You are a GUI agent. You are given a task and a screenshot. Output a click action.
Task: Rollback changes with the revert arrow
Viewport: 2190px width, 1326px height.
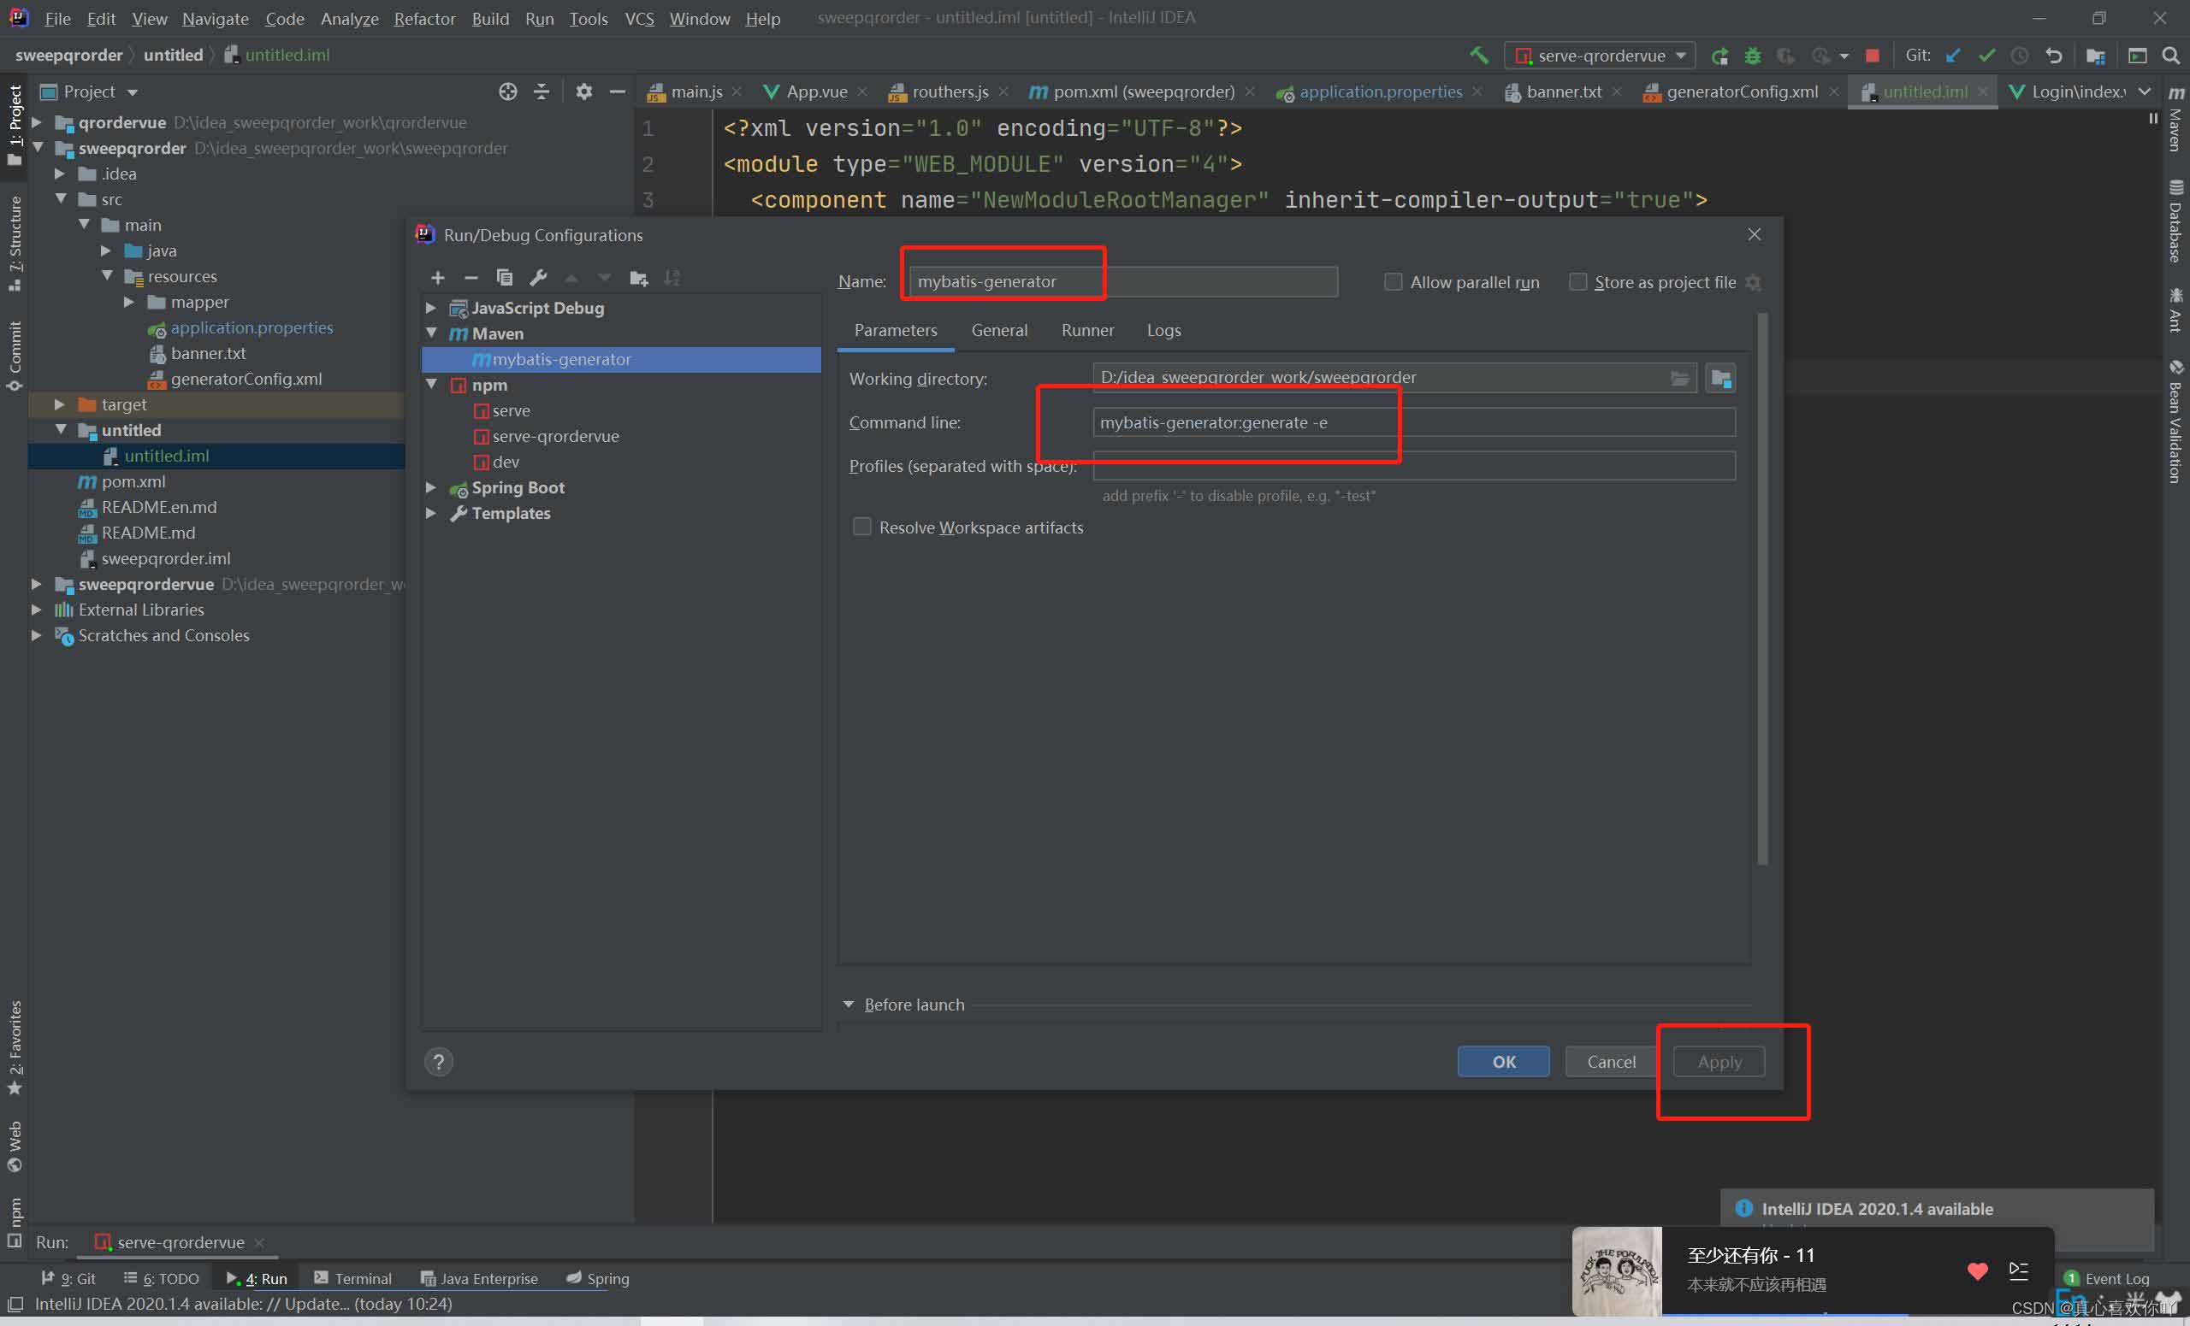pyautogui.click(x=2053, y=55)
